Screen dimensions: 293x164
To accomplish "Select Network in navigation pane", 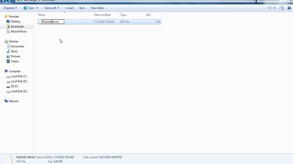I will (13, 101).
